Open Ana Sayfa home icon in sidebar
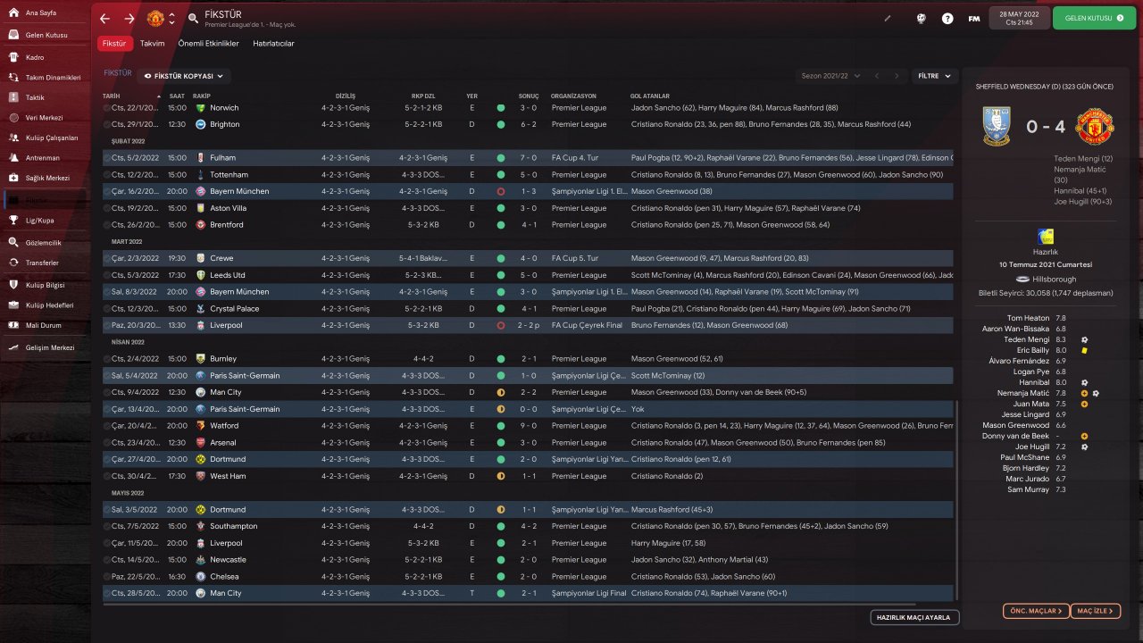 [x=14, y=13]
